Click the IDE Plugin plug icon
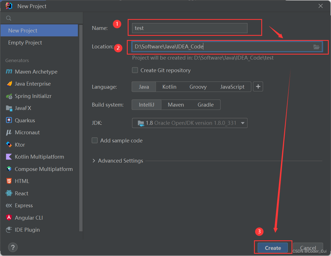This screenshot has height=256, width=331. pos(9,230)
